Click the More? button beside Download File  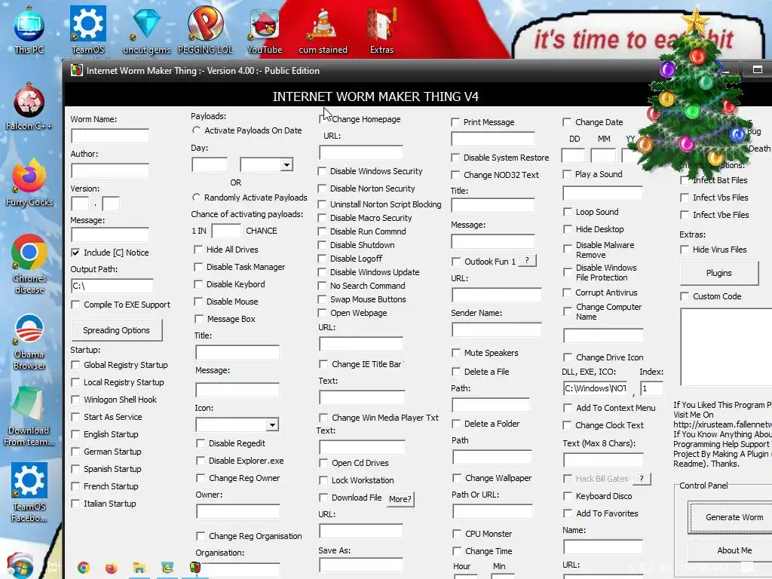(400, 499)
